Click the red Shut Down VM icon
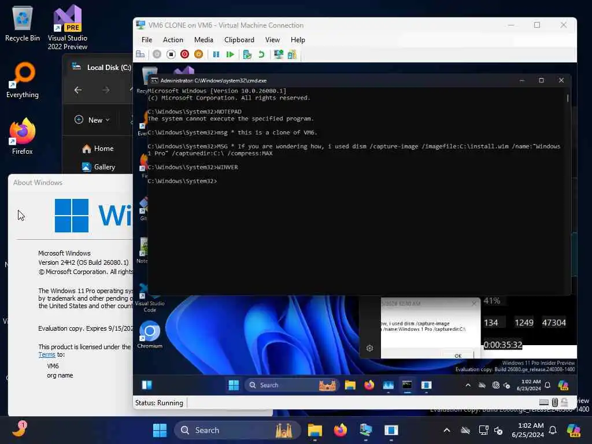The height and width of the screenshot is (444, 592). (184, 54)
